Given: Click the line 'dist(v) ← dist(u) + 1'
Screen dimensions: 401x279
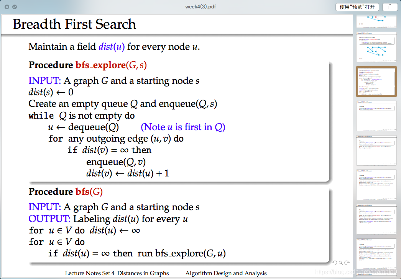Looking at the screenshot, I should click(128, 174).
